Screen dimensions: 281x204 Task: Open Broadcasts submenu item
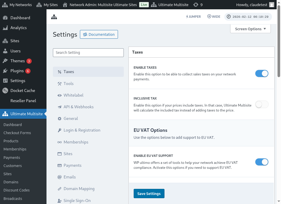13,199
